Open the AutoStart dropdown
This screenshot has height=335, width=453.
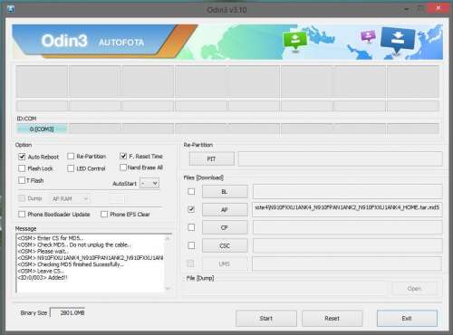click(149, 183)
